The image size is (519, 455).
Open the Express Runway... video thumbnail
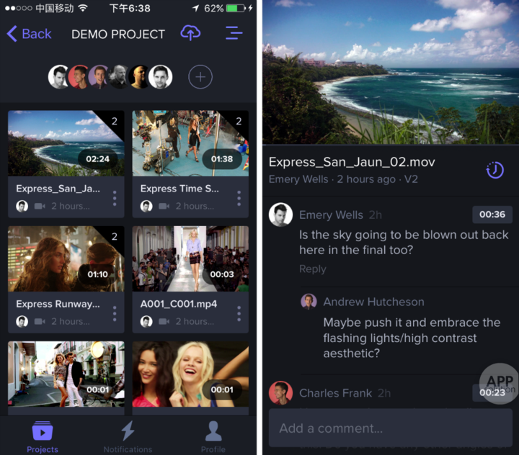click(66, 258)
